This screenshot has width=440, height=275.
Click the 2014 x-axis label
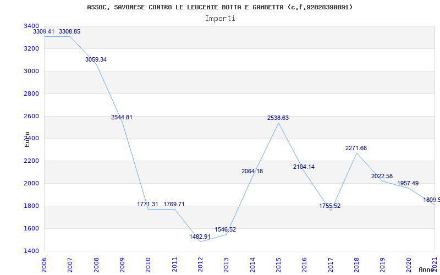[252, 265]
